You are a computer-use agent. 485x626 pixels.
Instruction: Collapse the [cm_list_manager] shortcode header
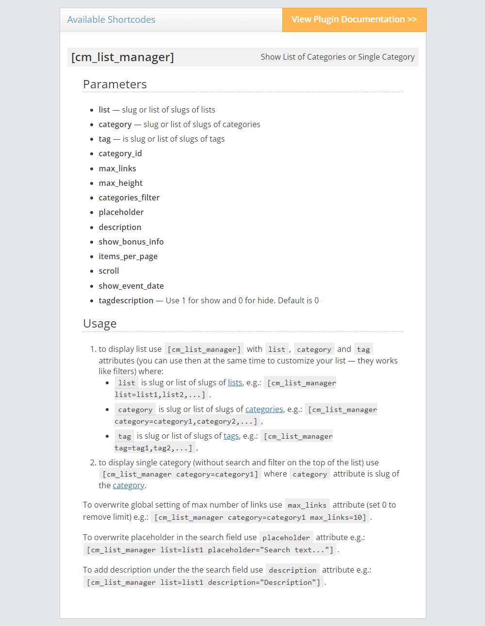click(x=123, y=57)
